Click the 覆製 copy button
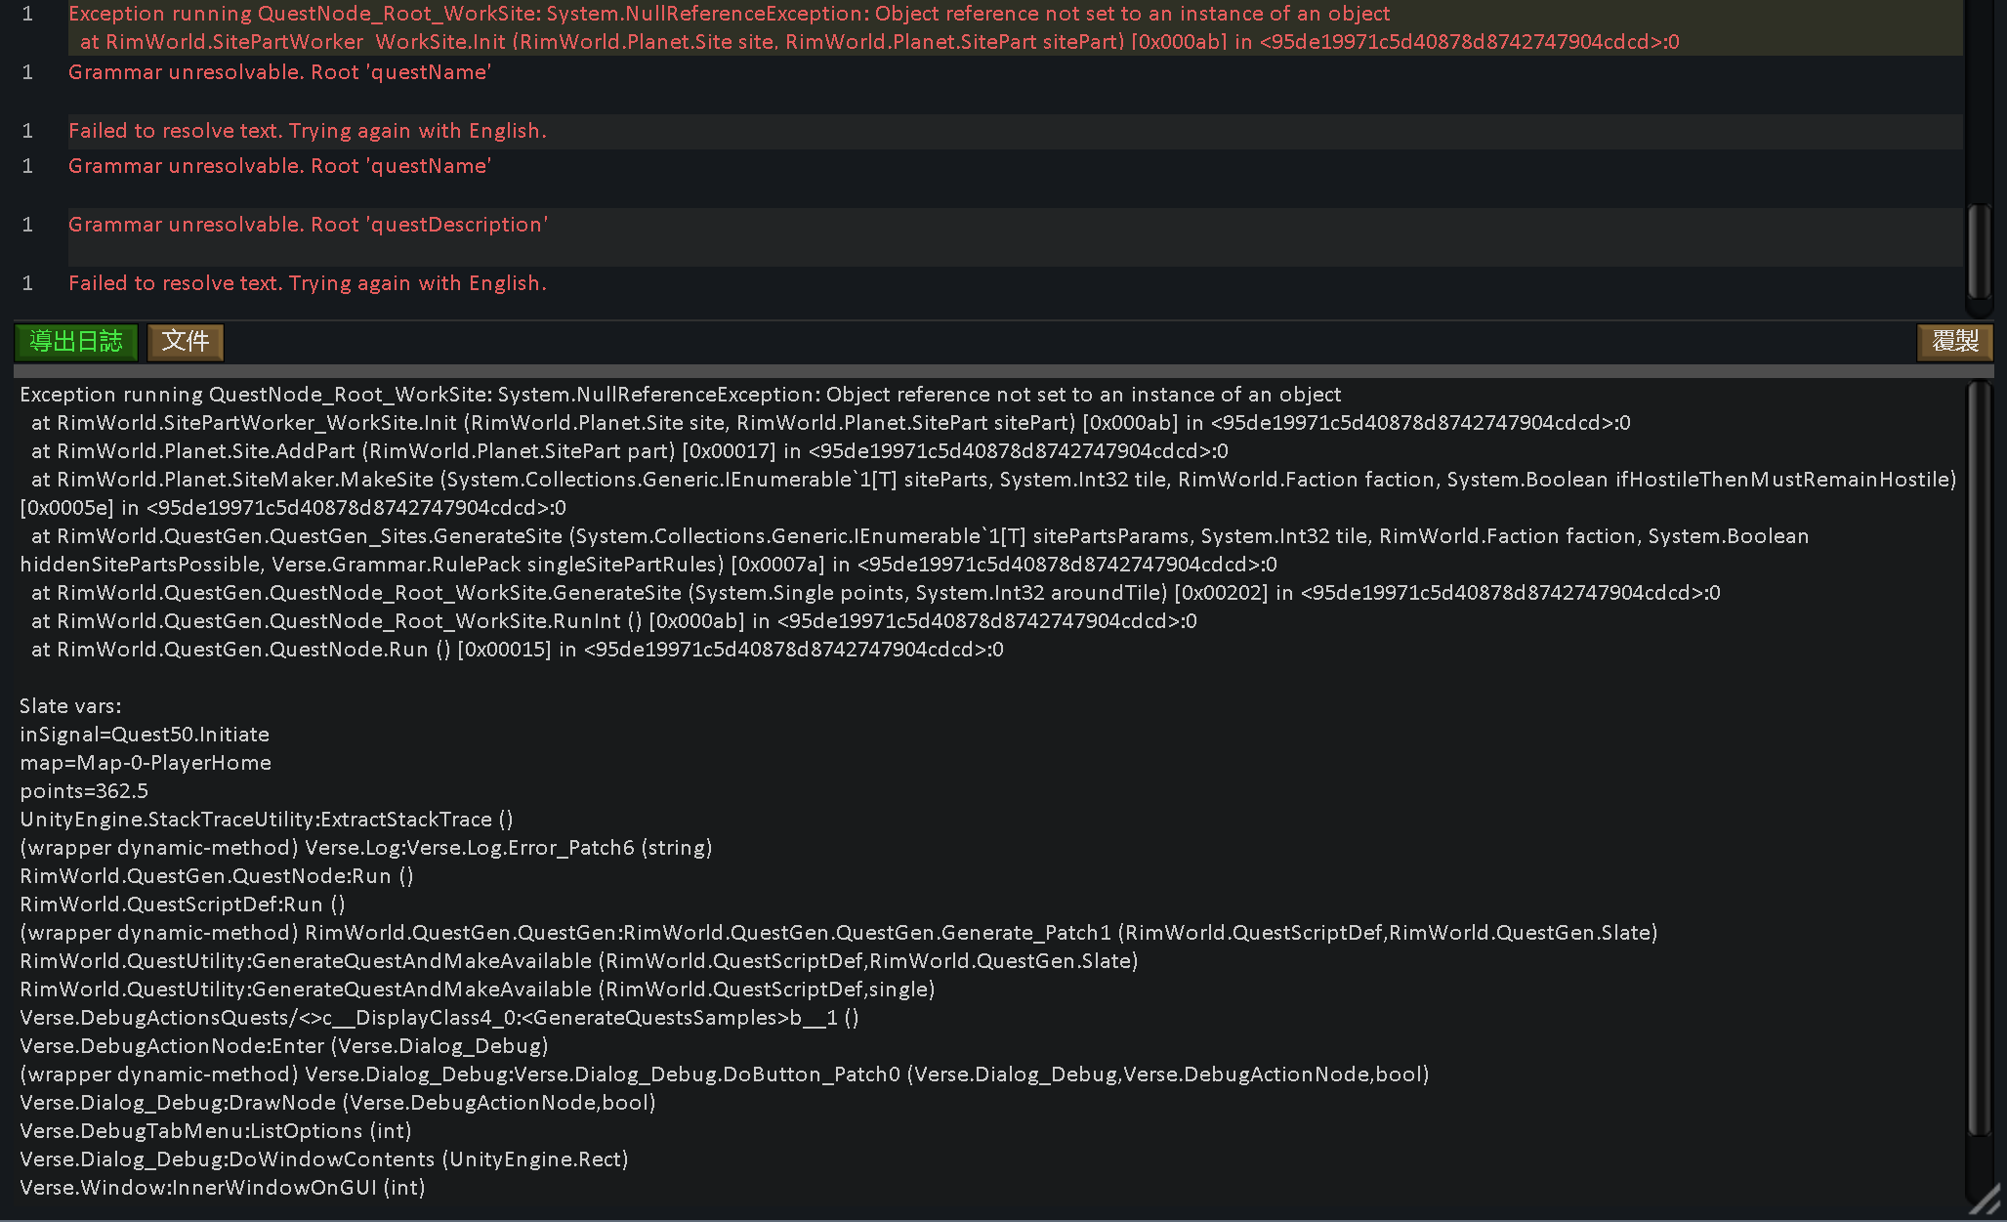Image resolution: width=2007 pixels, height=1222 pixels. tap(1954, 342)
